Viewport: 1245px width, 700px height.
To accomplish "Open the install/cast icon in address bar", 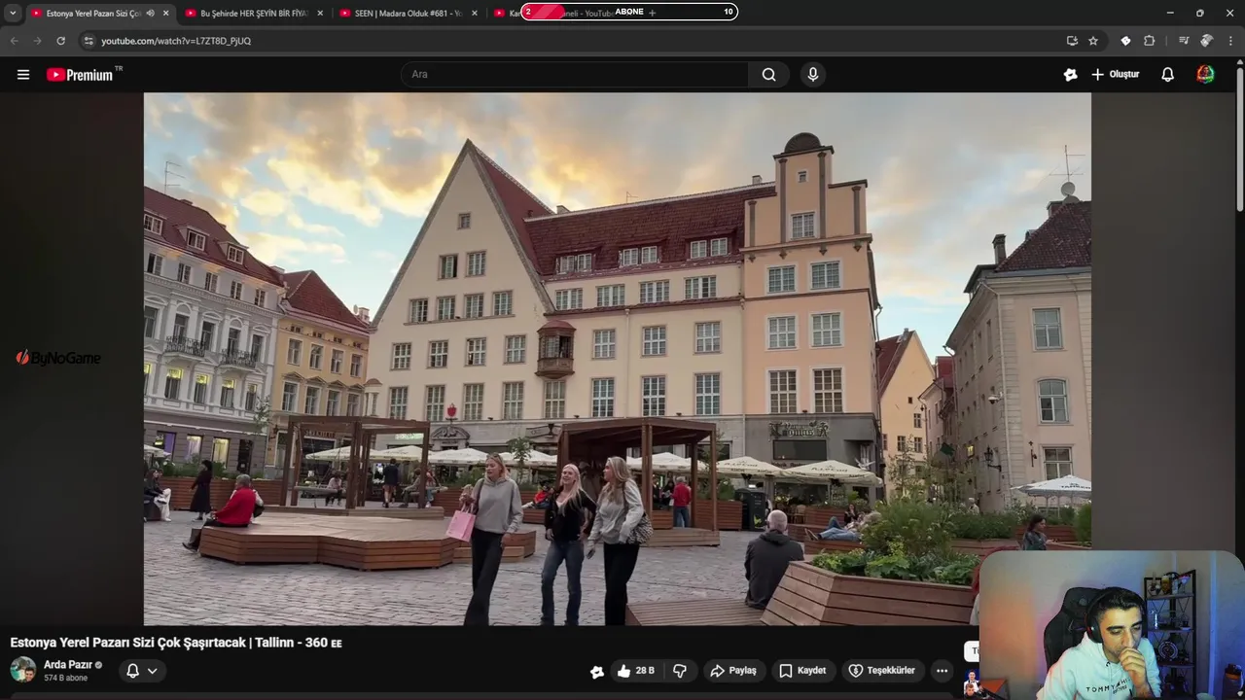I will click(x=1072, y=41).
